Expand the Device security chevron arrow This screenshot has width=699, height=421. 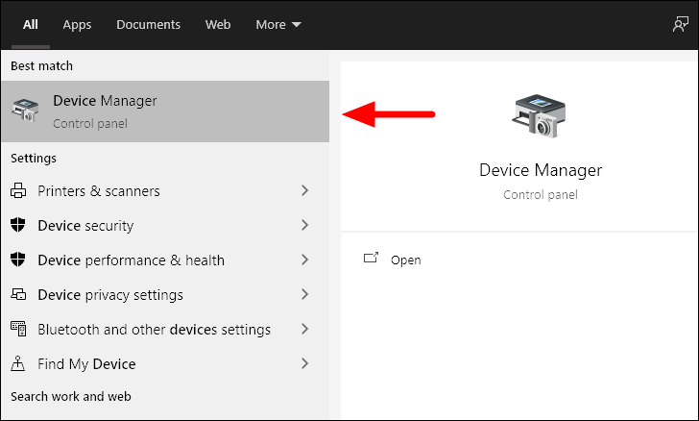click(304, 226)
